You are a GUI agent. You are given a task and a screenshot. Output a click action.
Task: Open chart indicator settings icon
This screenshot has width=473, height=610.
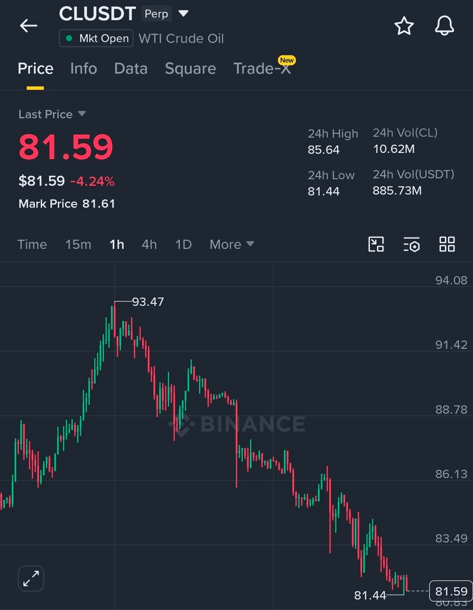tap(411, 245)
